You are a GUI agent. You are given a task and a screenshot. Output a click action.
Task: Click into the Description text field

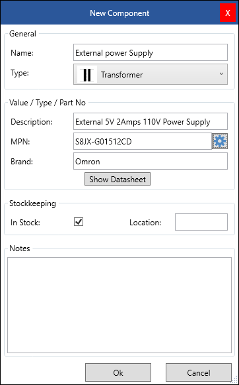151,121
